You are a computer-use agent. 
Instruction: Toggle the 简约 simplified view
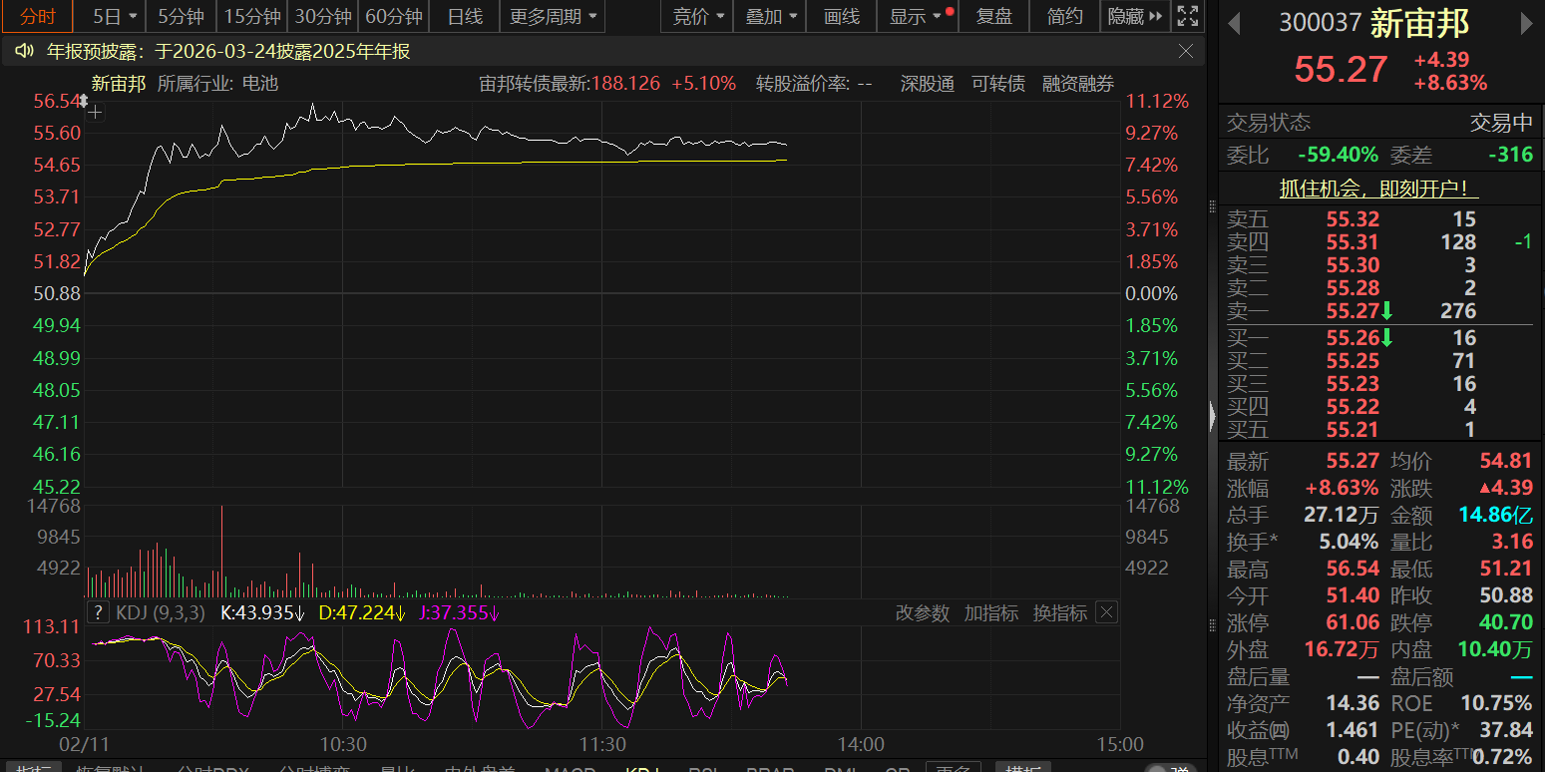pos(1064,16)
